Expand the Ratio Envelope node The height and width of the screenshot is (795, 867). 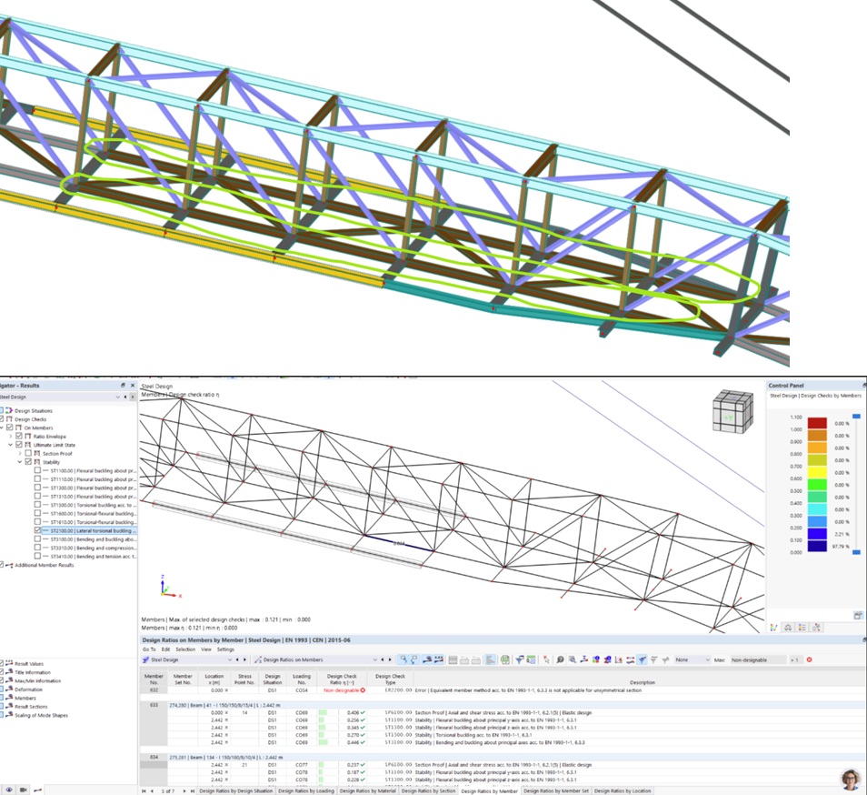pyautogui.click(x=10, y=437)
